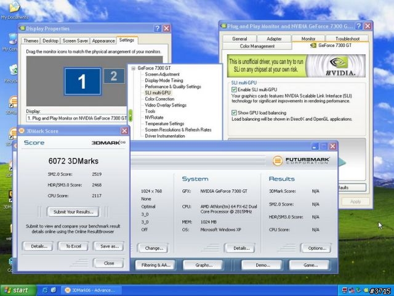Launch the Game button
This screenshot has width=394, height=296.
click(310, 265)
